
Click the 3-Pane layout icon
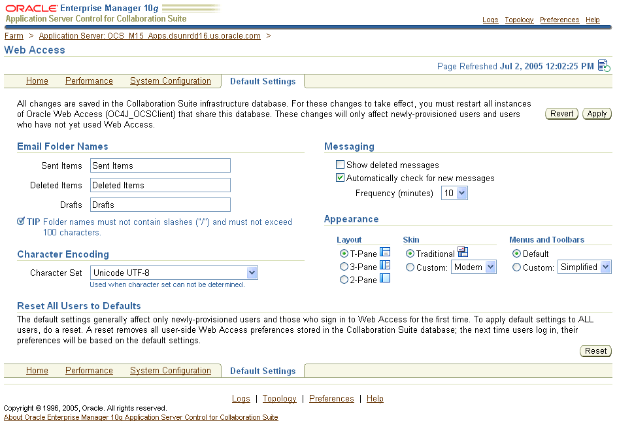(x=385, y=265)
